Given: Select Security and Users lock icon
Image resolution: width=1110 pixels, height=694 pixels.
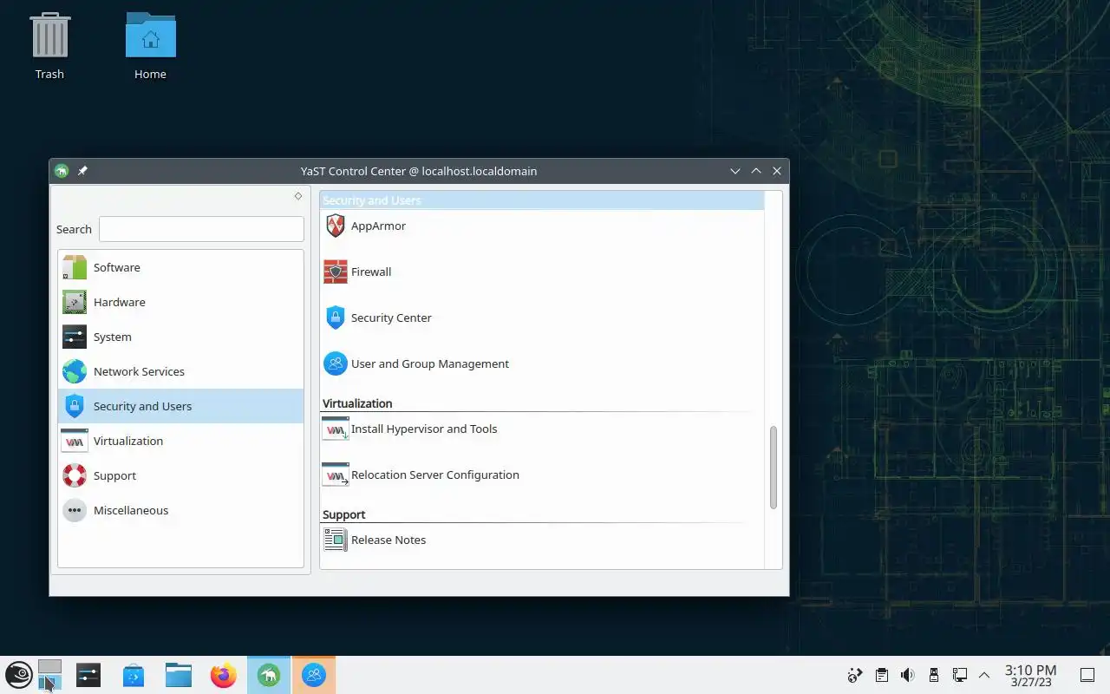Looking at the screenshot, I should point(75,406).
